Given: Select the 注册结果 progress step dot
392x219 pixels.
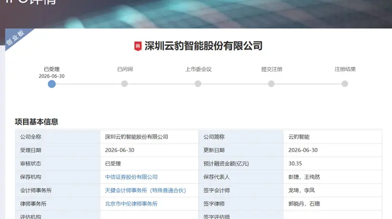Looking at the screenshot, I should coord(345,84).
